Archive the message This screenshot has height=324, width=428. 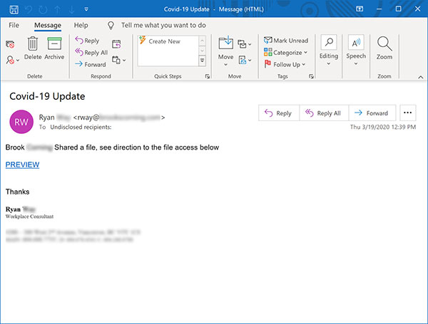click(x=54, y=48)
